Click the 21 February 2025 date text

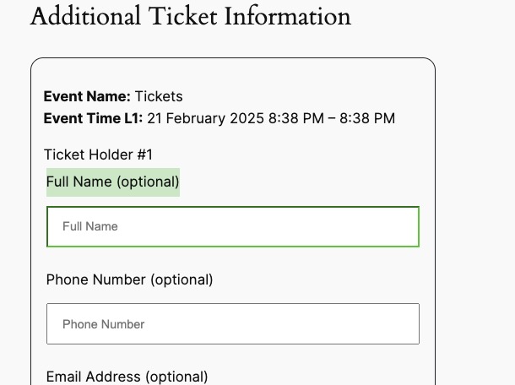tap(206, 118)
